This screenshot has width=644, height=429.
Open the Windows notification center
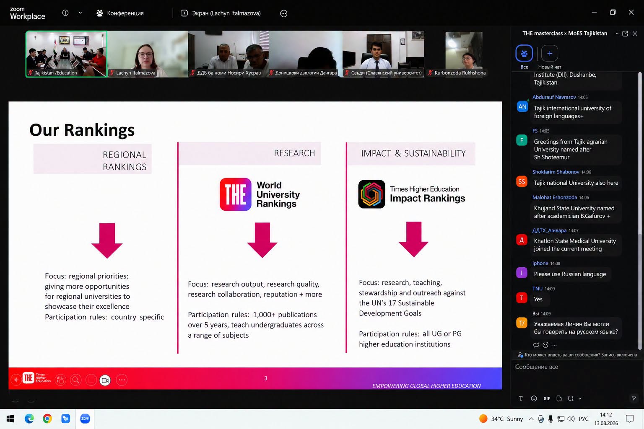pos(630,419)
